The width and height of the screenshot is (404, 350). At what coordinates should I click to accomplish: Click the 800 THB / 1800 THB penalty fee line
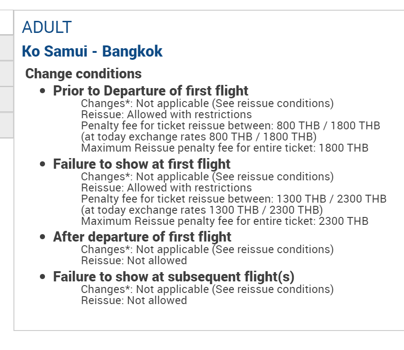click(x=231, y=126)
